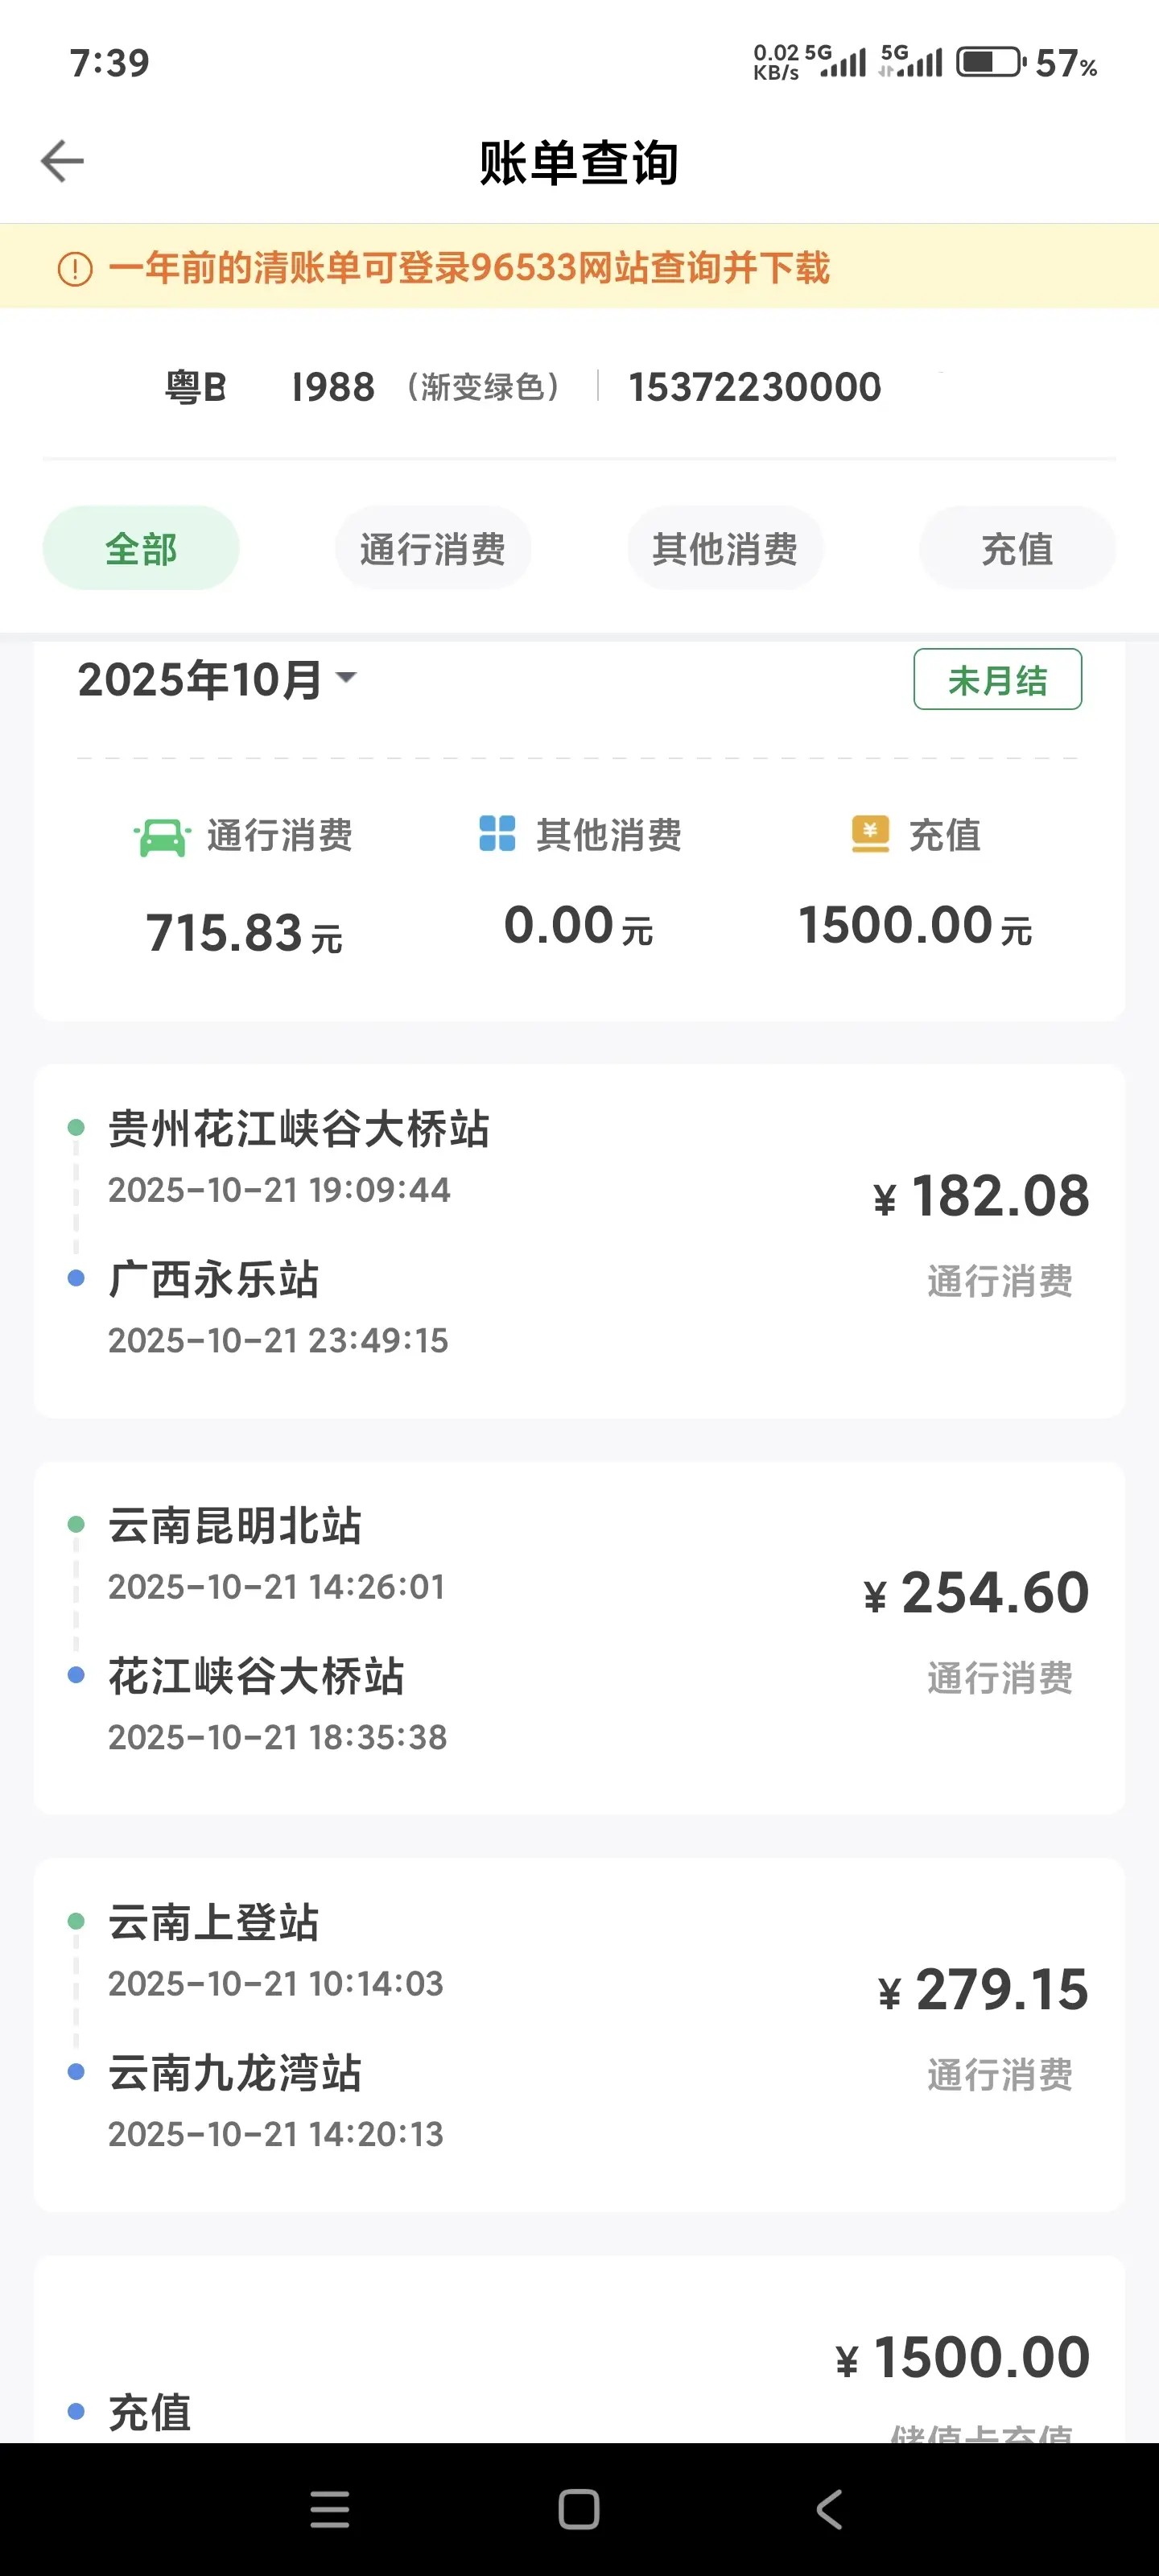Open the 云南上登站 trip record
Image resolution: width=1159 pixels, height=2576 pixels.
coord(579,2033)
